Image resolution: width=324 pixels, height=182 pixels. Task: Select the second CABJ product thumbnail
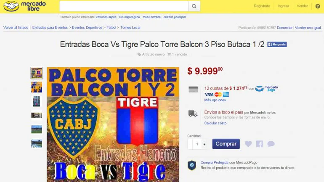point(37,87)
